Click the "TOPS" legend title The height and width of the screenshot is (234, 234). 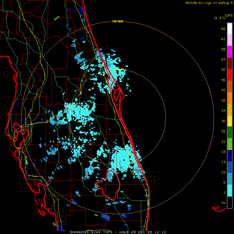(x=229, y=16)
